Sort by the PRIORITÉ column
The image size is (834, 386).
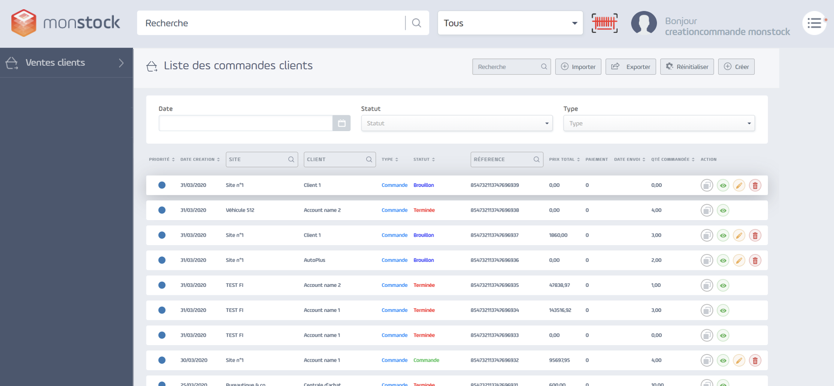[162, 159]
